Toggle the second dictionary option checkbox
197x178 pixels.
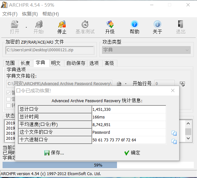(8, 99)
